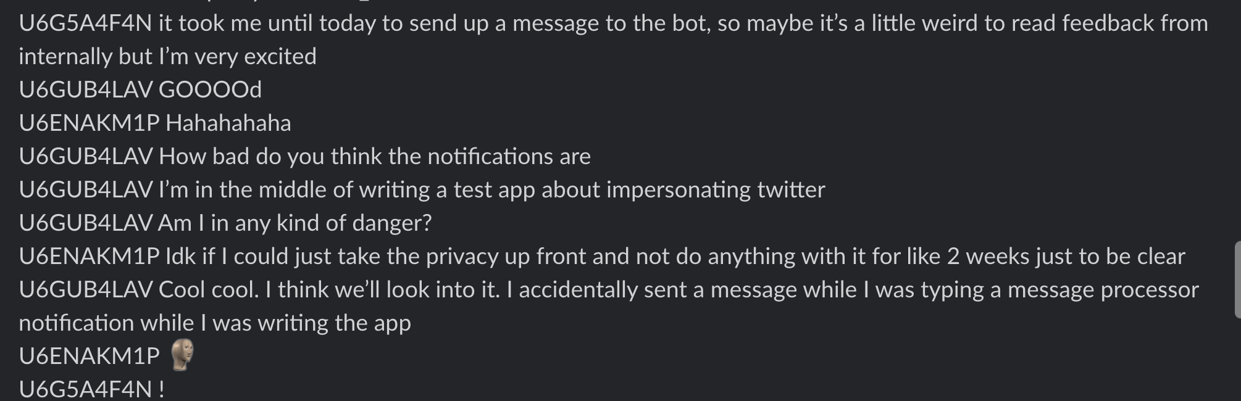The height and width of the screenshot is (401, 1241).
Task: Click user ID U6G5A4F4N in first message
Action: tap(85, 23)
